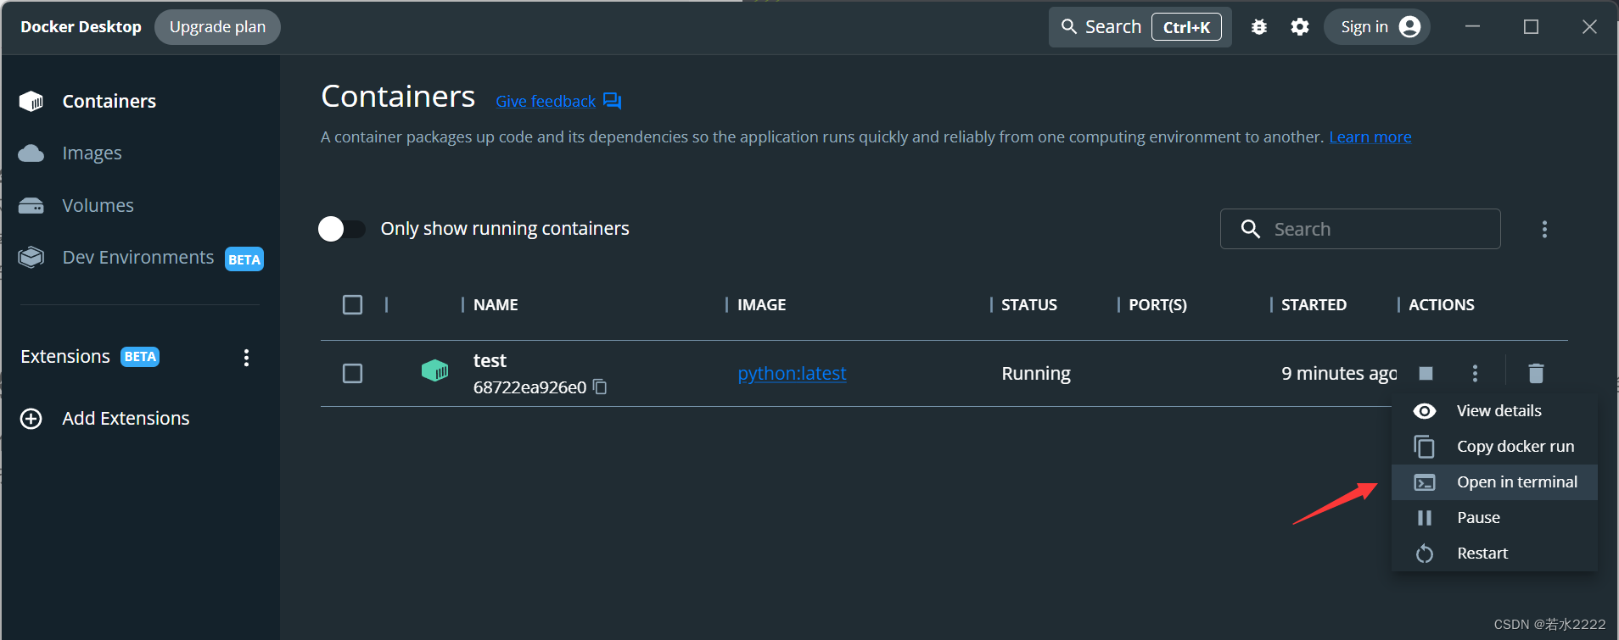Image resolution: width=1619 pixels, height=640 pixels.
Task: Click the Sign in button
Action: (1377, 27)
